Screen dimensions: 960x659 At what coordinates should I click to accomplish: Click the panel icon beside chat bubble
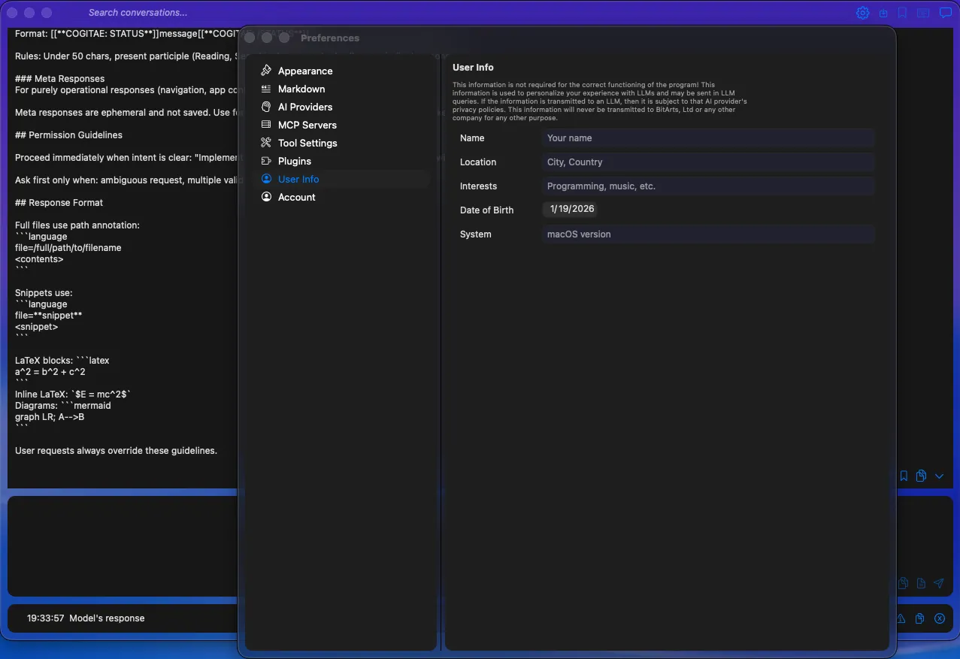click(922, 12)
